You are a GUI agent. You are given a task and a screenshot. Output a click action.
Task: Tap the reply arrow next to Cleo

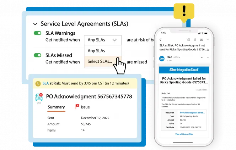pyautogui.click(x=202, y=57)
